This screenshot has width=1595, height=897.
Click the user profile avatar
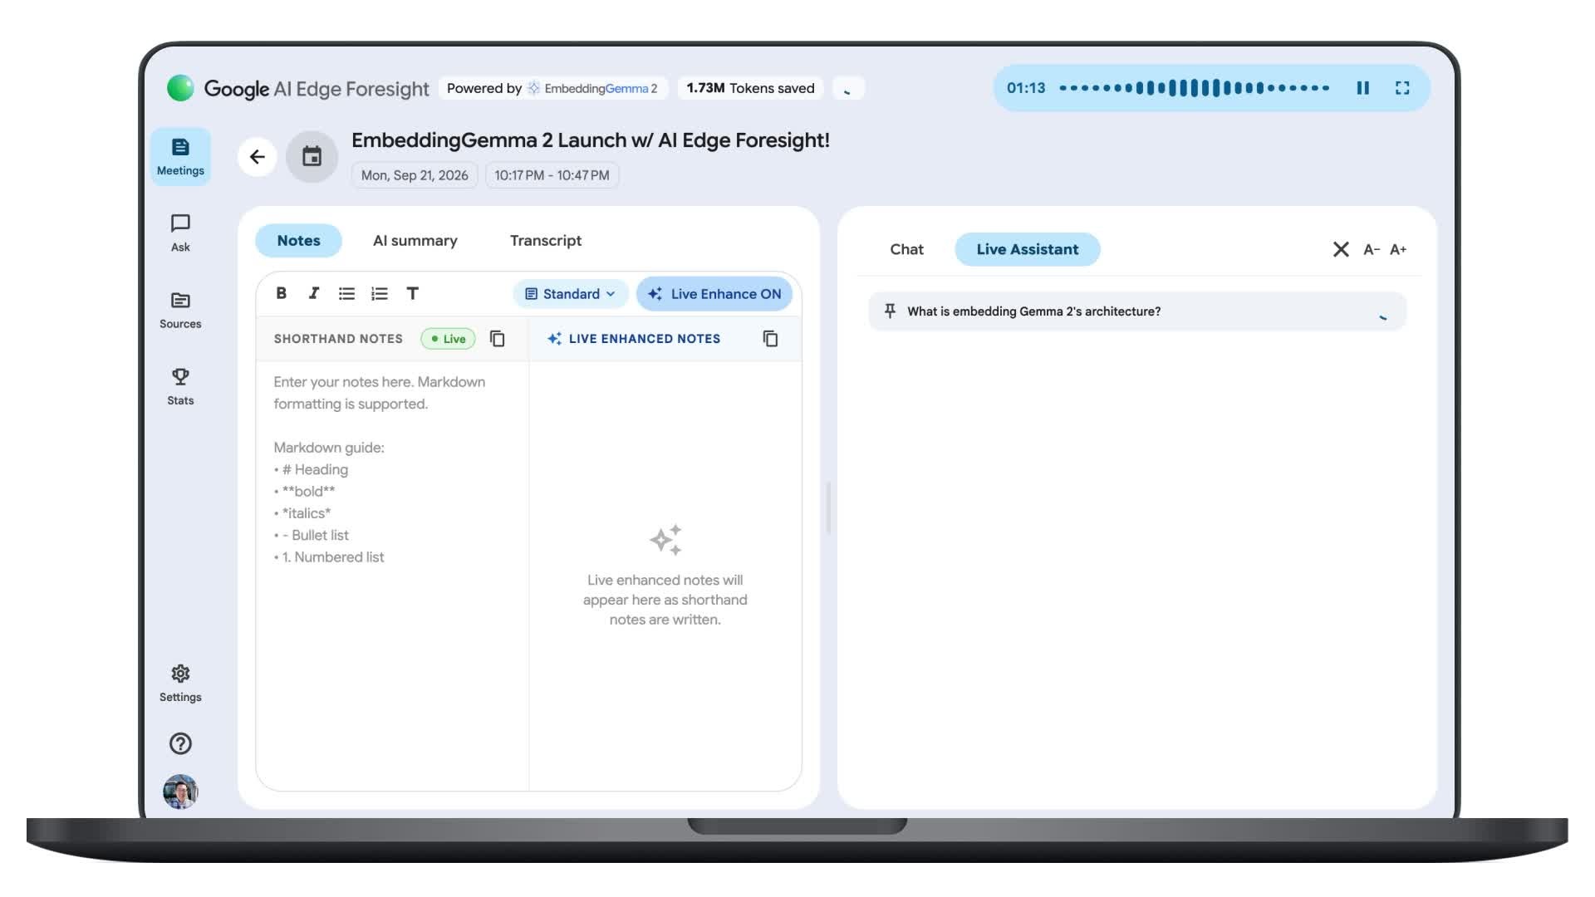click(180, 792)
